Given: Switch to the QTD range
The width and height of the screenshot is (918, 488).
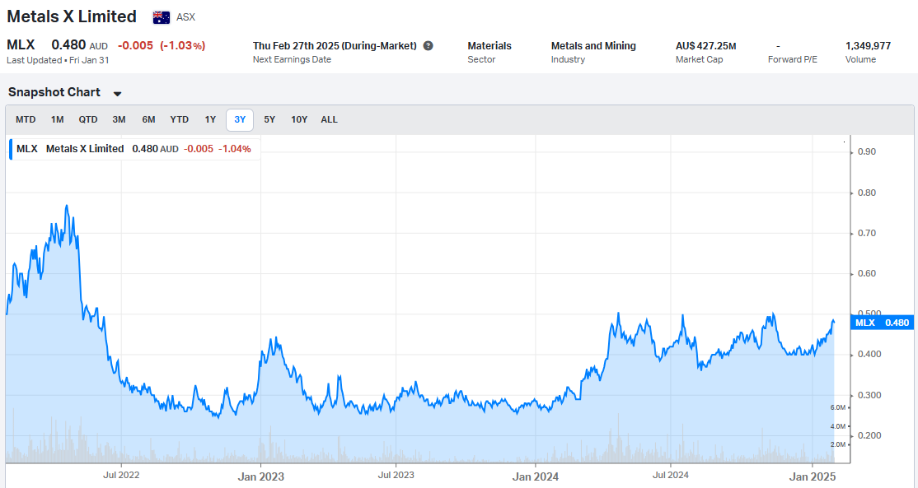Looking at the screenshot, I should (x=88, y=120).
